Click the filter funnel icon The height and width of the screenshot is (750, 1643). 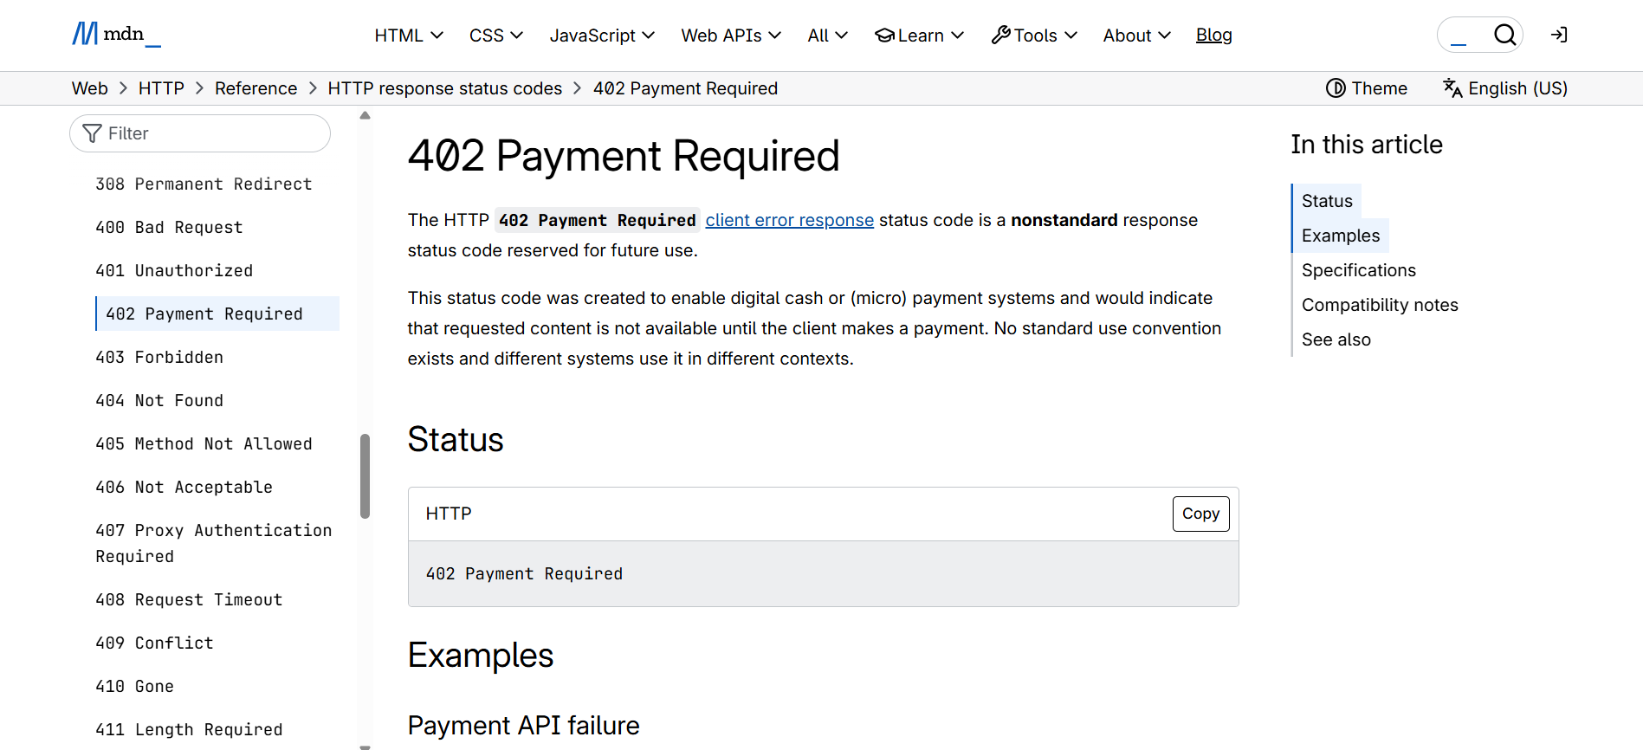(92, 133)
